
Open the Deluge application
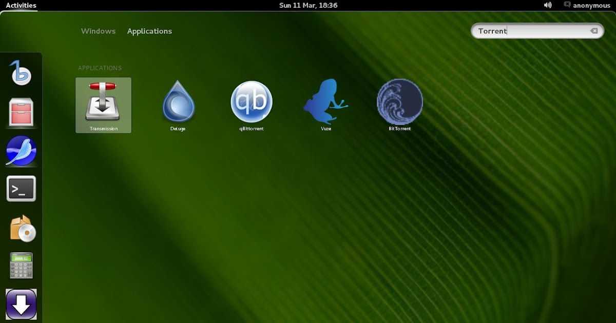[178, 105]
